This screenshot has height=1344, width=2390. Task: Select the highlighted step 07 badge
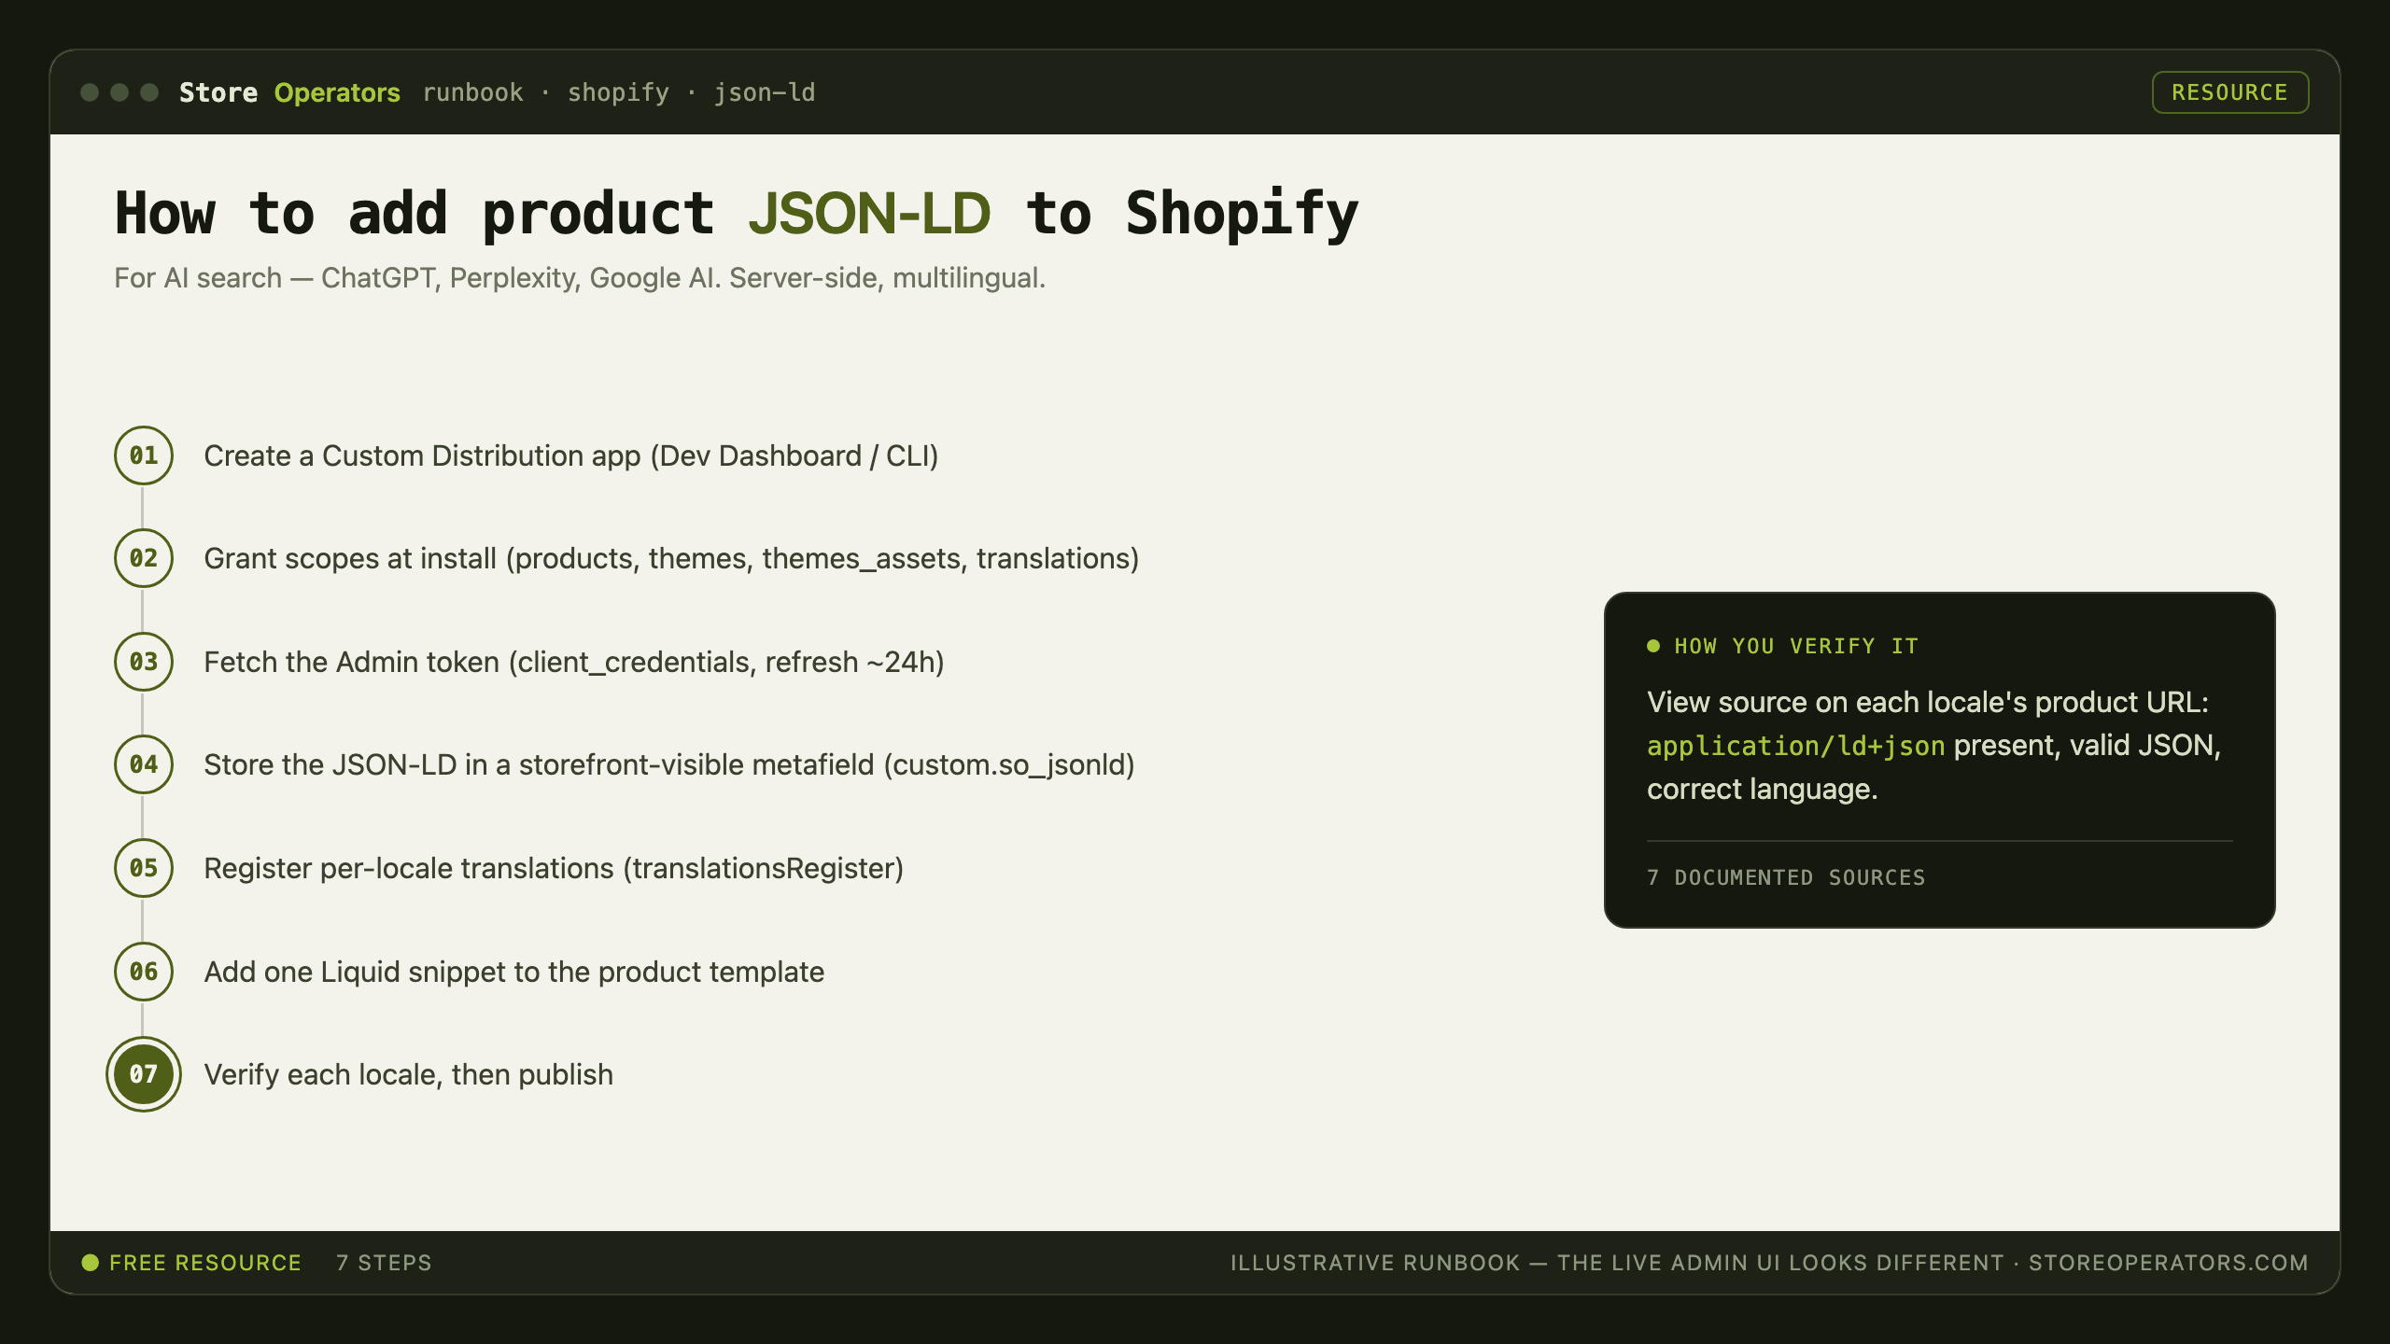pos(144,1074)
